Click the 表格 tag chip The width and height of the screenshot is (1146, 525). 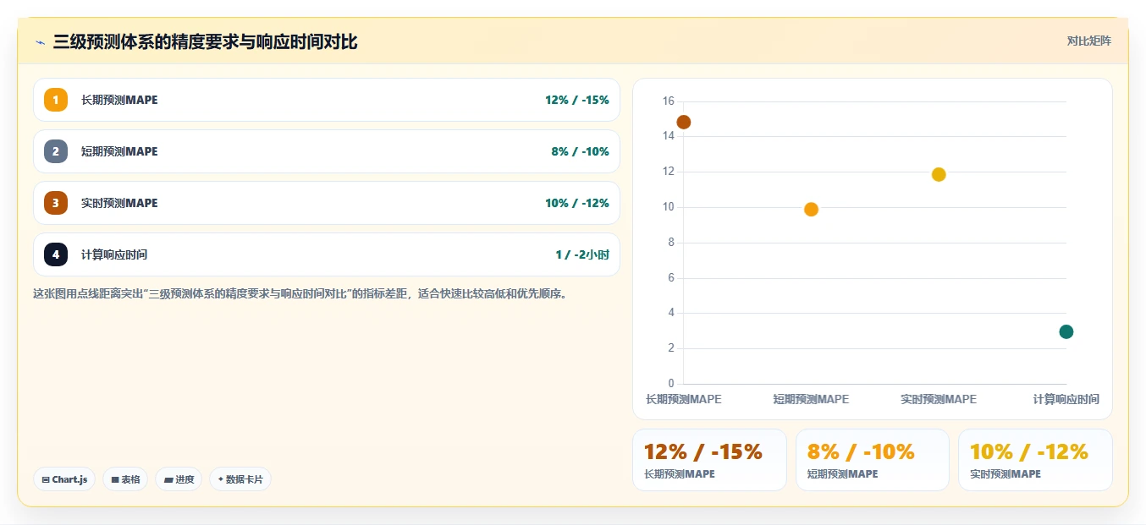point(125,479)
